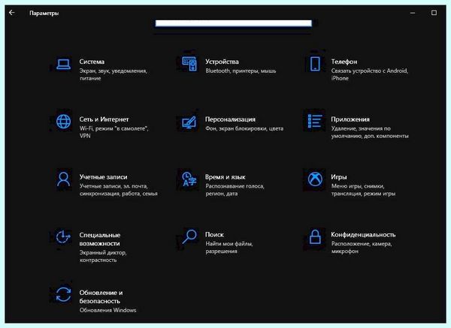Click the Игры heading

click(x=338, y=177)
